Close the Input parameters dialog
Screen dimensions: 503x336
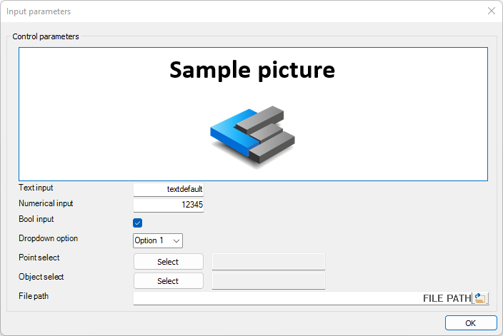(x=491, y=11)
